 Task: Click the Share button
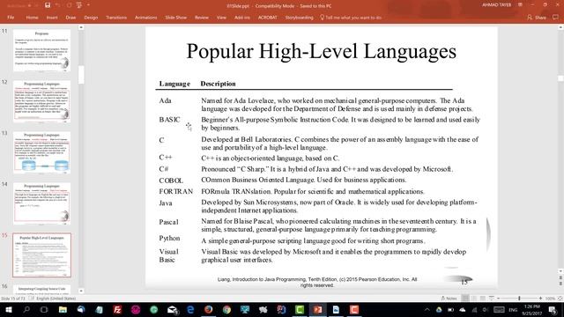[x=537, y=18]
